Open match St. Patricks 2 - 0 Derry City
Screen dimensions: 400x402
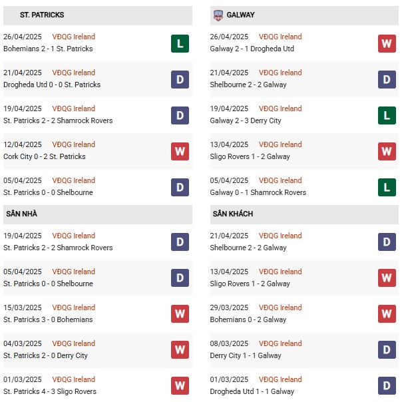point(45,355)
